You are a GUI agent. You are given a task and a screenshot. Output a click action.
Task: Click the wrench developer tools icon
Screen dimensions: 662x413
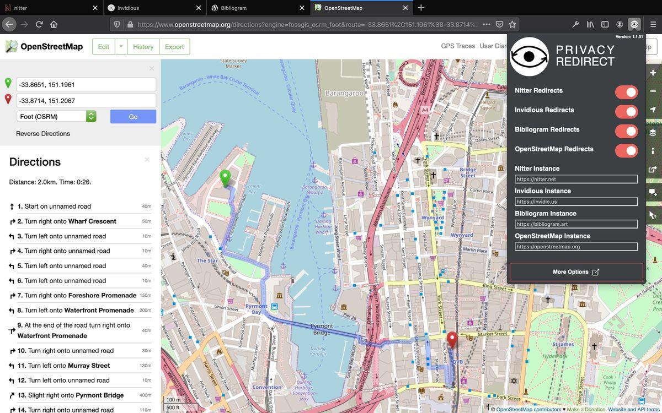pyautogui.click(x=575, y=24)
